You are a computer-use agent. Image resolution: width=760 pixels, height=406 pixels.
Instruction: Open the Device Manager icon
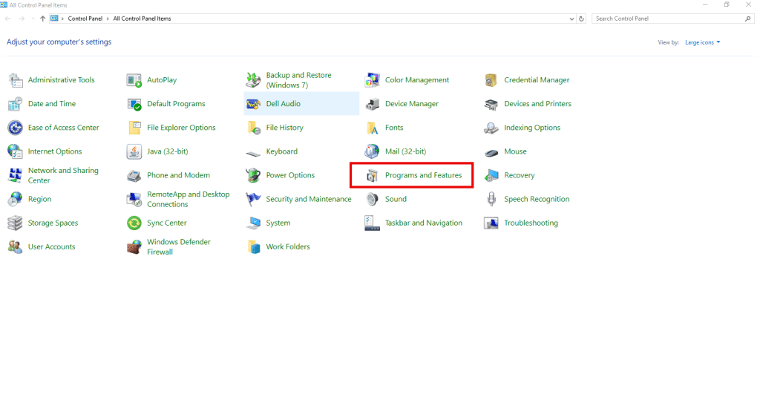click(372, 104)
